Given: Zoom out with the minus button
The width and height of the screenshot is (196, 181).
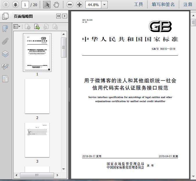Looking at the screenshot, I should (70, 5).
